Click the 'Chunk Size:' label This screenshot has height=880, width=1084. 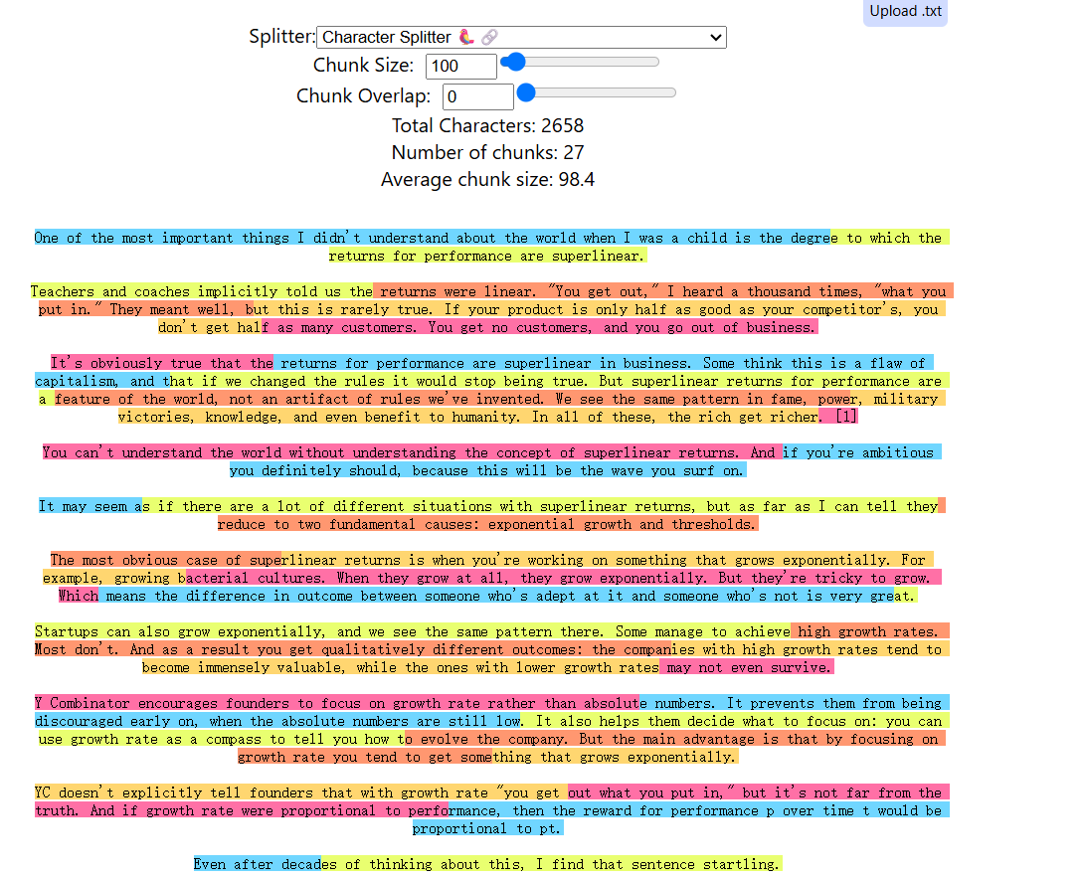click(x=363, y=66)
